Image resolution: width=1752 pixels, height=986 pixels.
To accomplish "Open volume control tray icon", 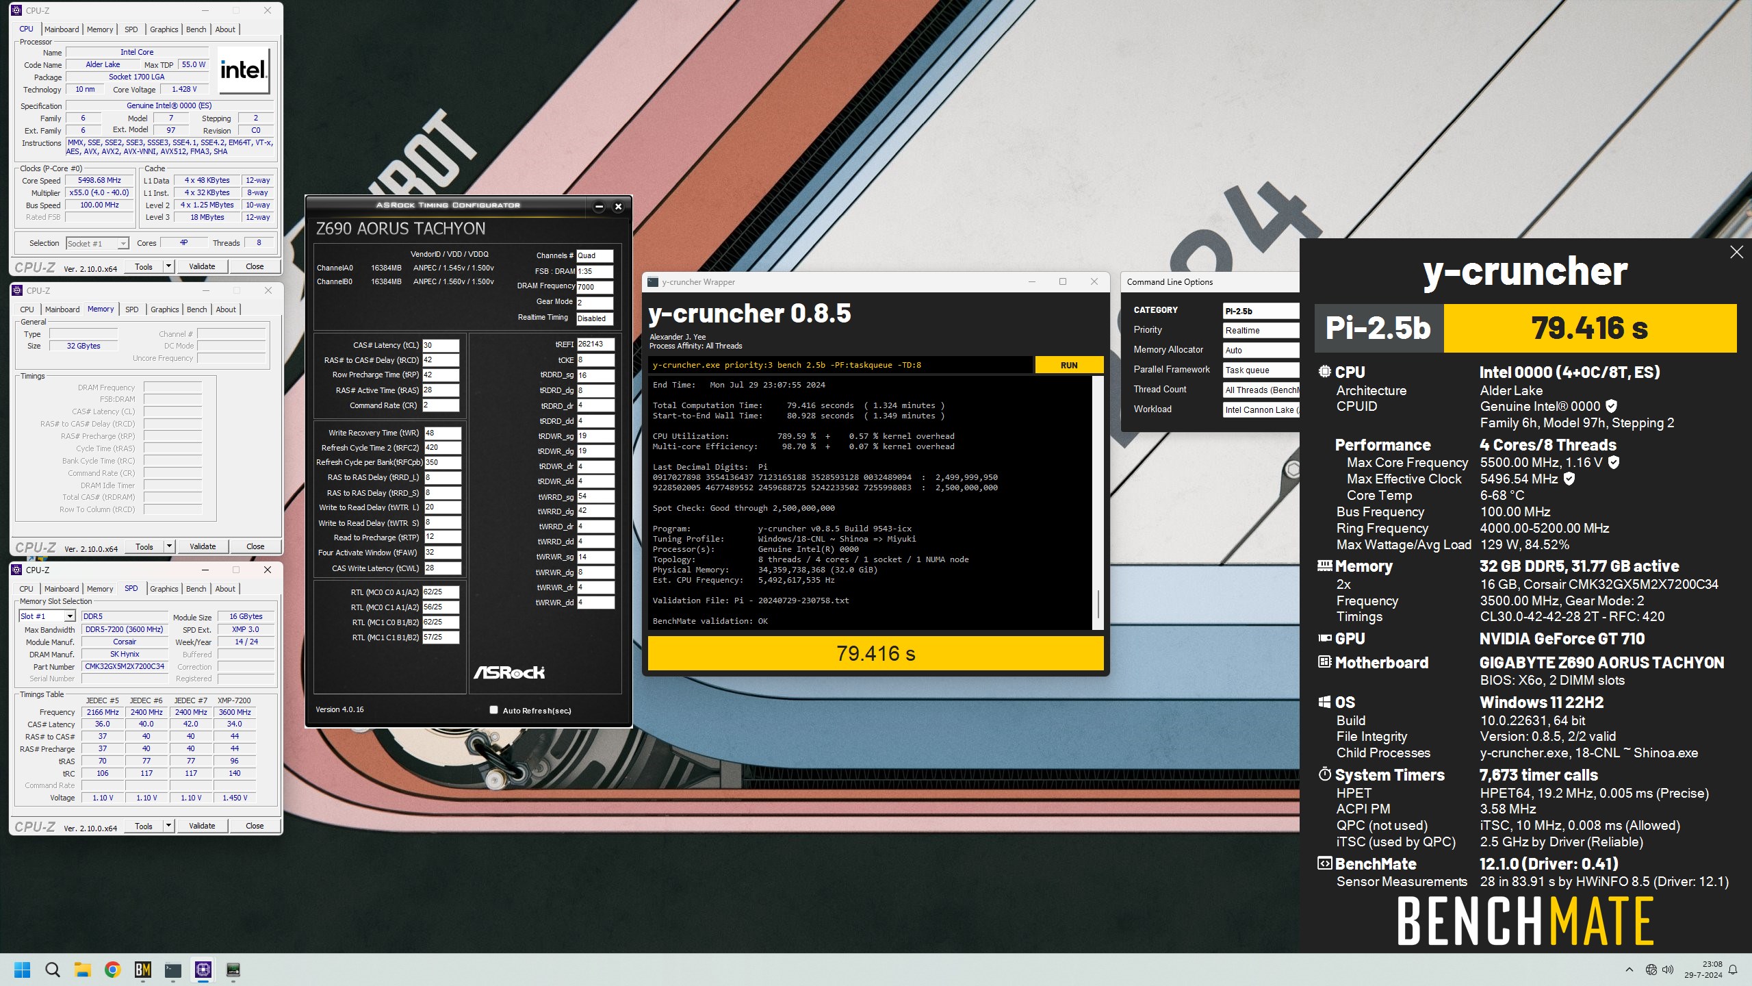I will [1668, 970].
